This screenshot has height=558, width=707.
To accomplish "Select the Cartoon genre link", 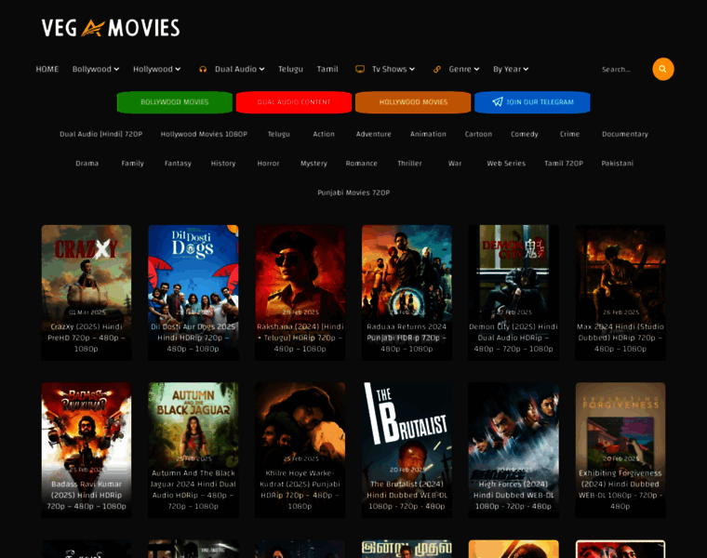I will [478, 134].
